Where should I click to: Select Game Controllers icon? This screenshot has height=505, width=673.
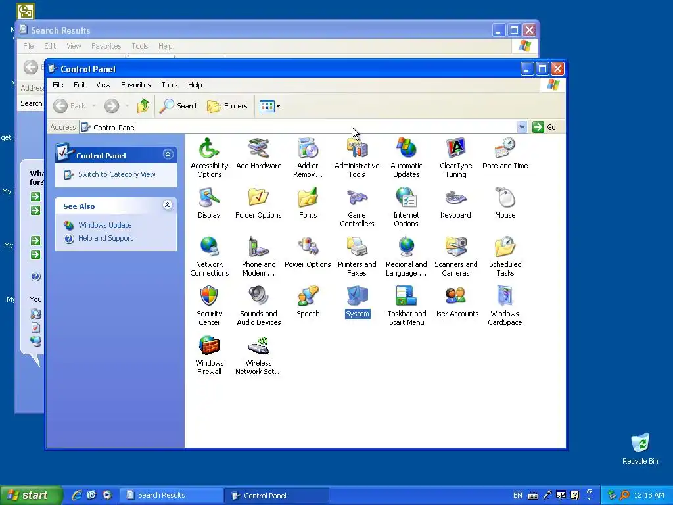tap(357, 198)
